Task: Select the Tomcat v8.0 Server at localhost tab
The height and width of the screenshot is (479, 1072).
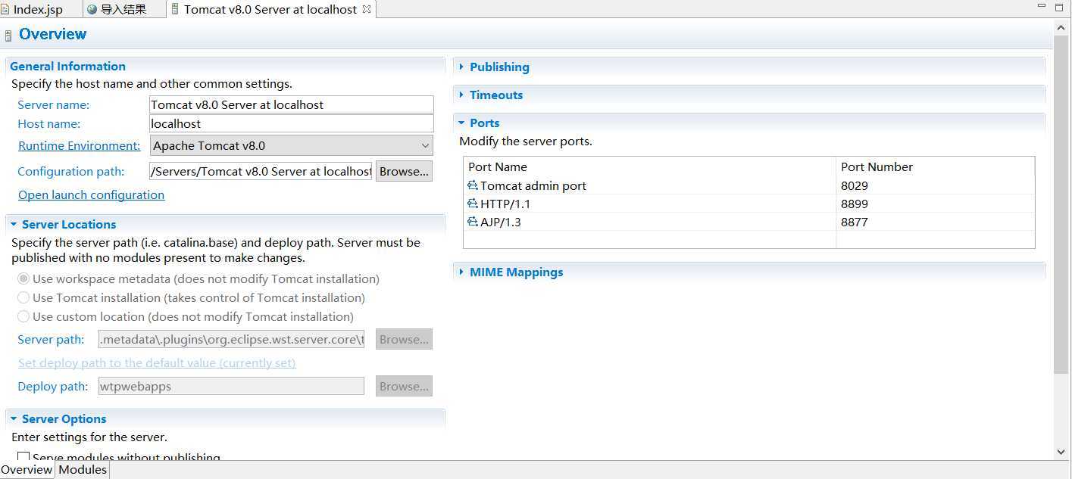Action: [270, 10]
